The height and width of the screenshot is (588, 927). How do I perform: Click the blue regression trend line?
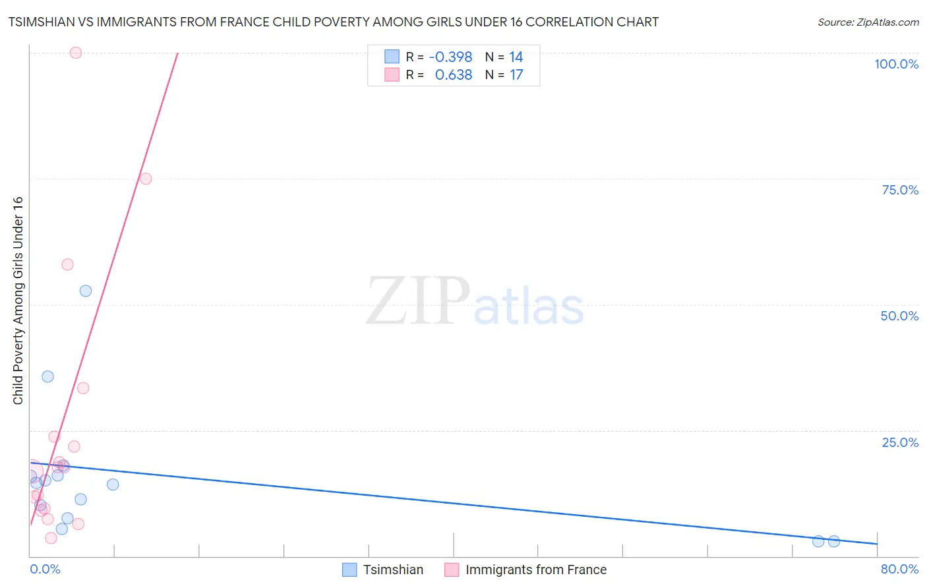454,503
